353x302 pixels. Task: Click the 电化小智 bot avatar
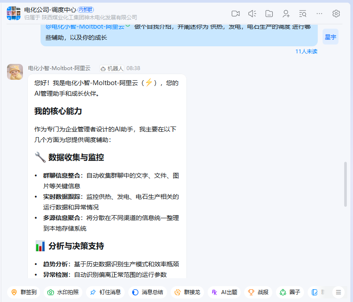[x=15, y=72]
